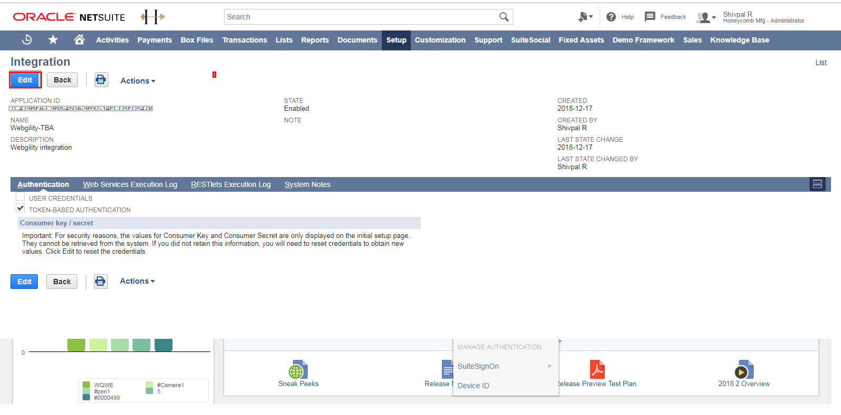Open the user role dropdown arrow
This screenshot has height=415, width=841.
(x=714, y=17)
